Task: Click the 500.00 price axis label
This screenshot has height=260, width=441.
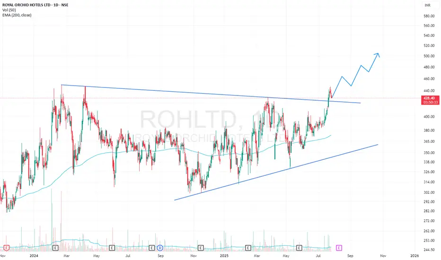Action: [429, 56]
